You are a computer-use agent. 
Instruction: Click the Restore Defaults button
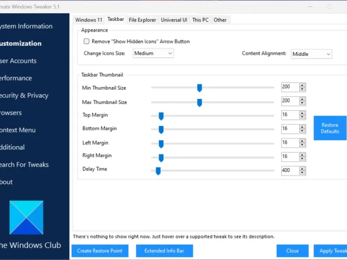(x=330, y=128)
